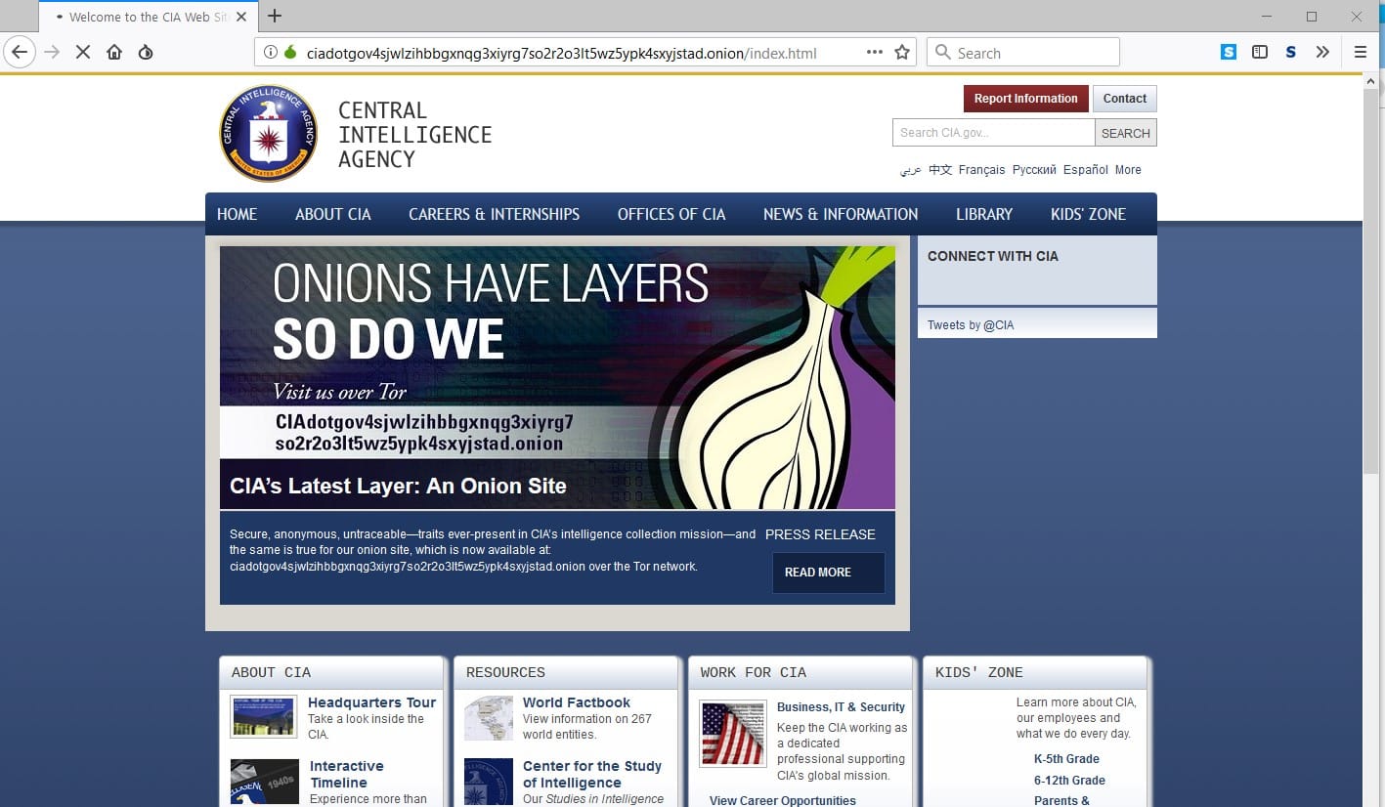
Task: Click the green onion circuit icon
Action: pyautogui.click(x=289, y=53)
